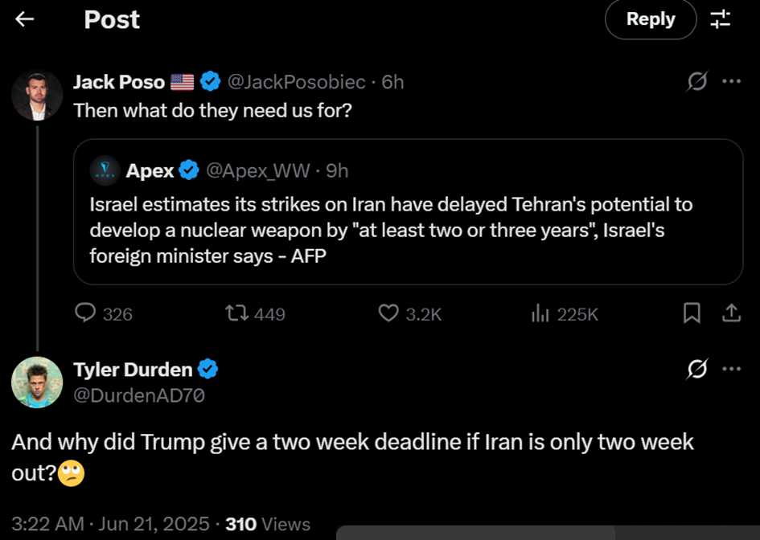Open @DurdenAD70 profile handle

tap(139, 395)
